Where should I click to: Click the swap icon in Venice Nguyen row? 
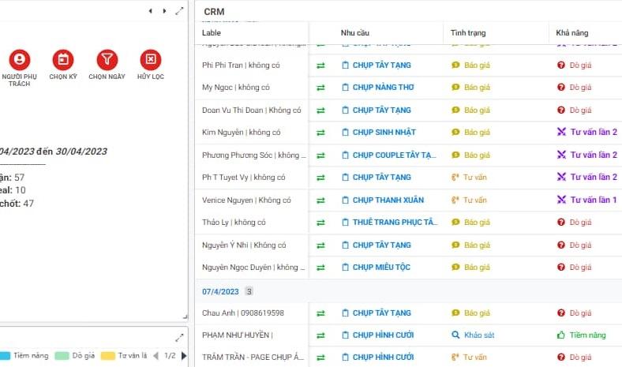pos(320,200)
